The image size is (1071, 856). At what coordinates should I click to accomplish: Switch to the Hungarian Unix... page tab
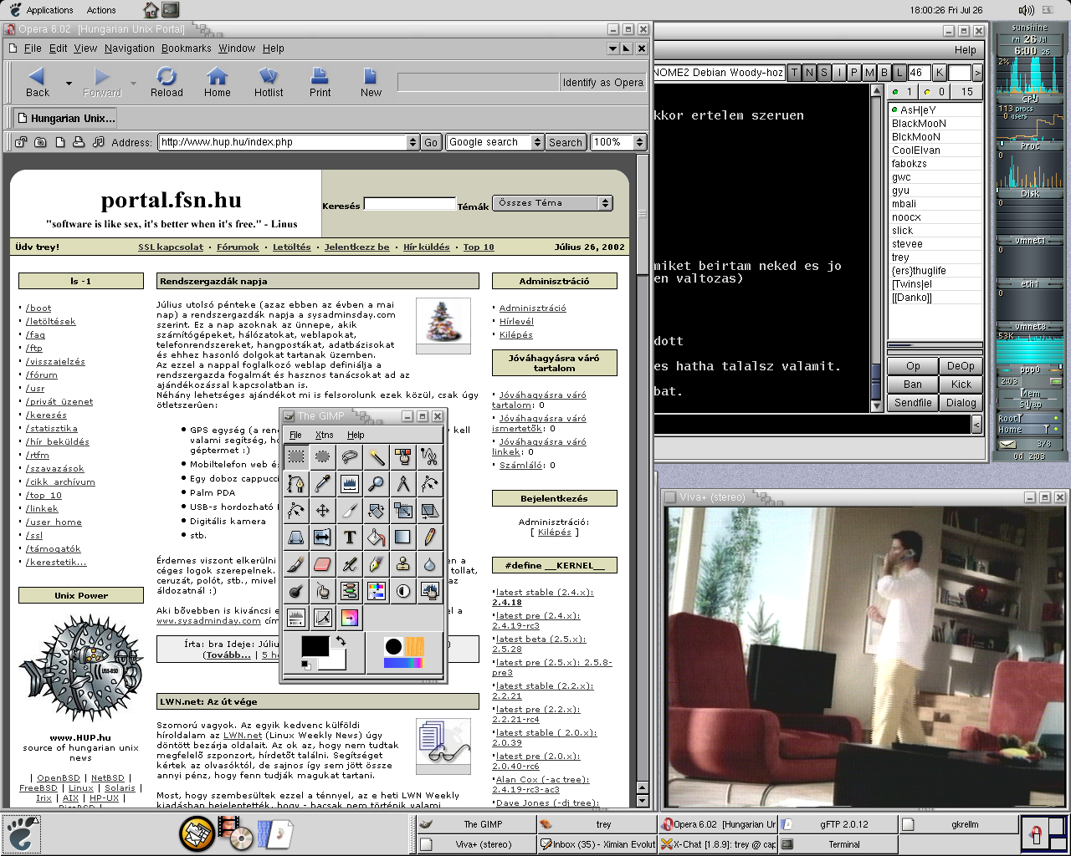pyautogui.click(x=65, y=118)
